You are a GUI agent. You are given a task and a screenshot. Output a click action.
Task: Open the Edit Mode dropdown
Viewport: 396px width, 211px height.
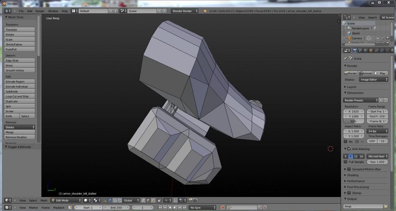[66, 200]
